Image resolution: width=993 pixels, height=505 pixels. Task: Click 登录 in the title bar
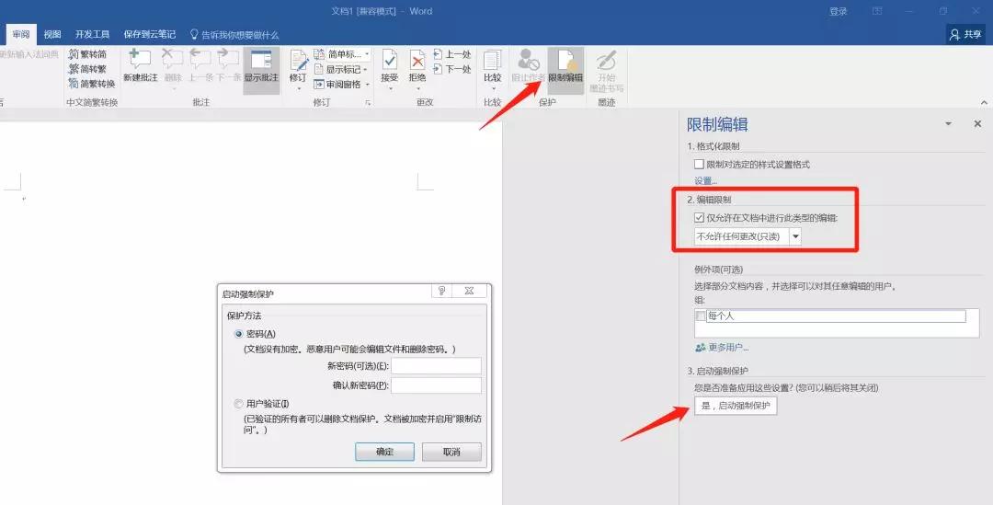coord(839,11)
